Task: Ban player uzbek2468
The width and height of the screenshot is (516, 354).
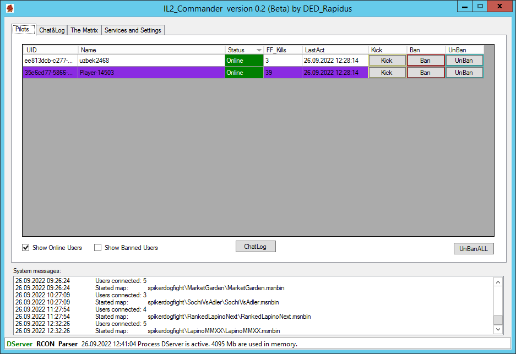Action: [426, 61]
